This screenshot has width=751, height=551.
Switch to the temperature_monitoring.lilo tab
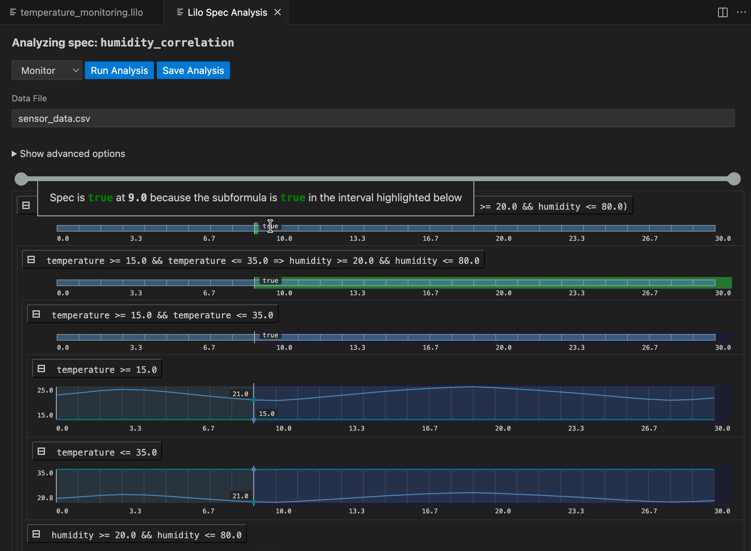pos(81,12)
